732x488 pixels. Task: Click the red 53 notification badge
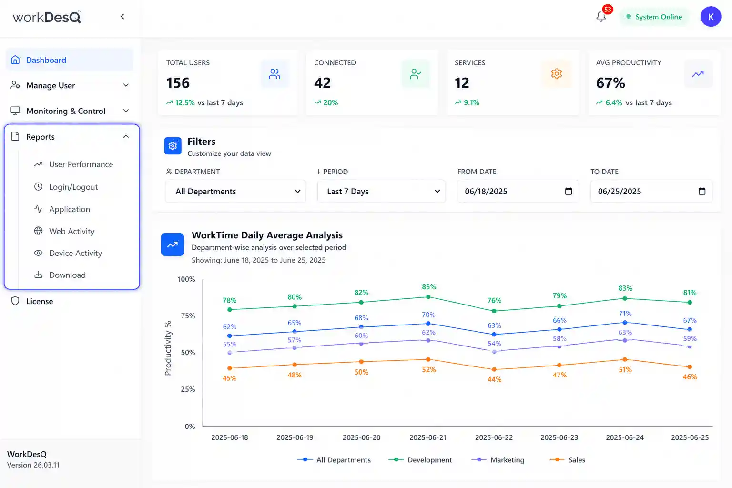tap(607, 10)
